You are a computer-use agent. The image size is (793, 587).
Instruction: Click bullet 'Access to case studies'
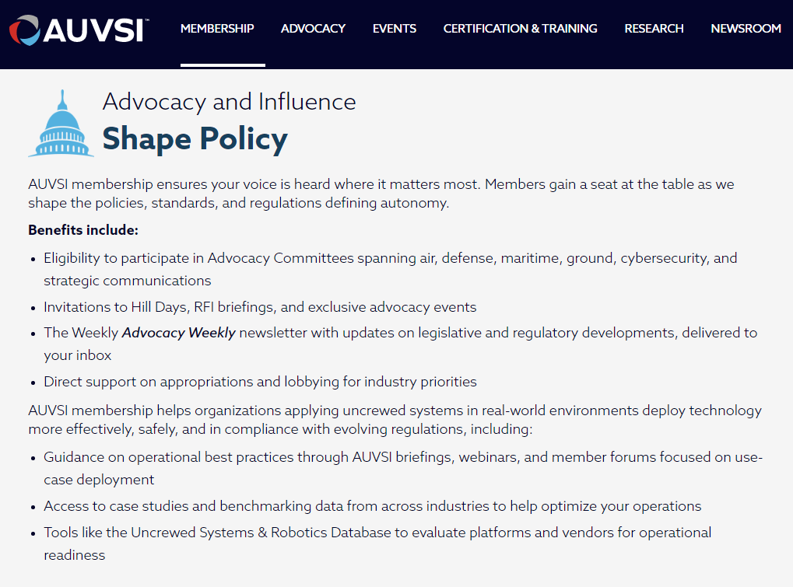(372, 506)
